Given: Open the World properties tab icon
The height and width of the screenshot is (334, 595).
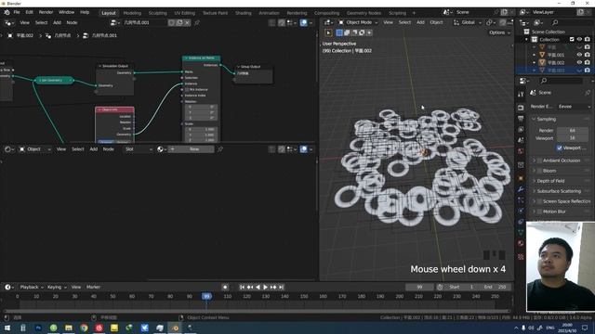Looking at the screenshot, I should (521, 151).
